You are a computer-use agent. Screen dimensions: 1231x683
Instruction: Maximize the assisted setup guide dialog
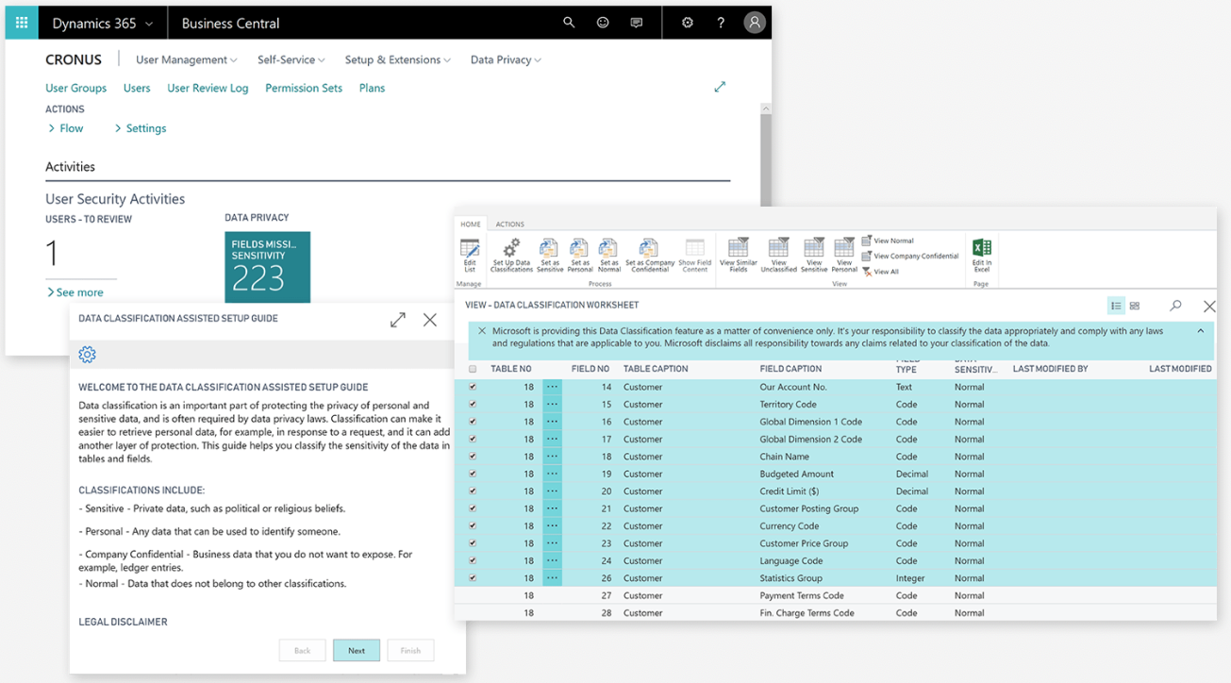point(398,320)
